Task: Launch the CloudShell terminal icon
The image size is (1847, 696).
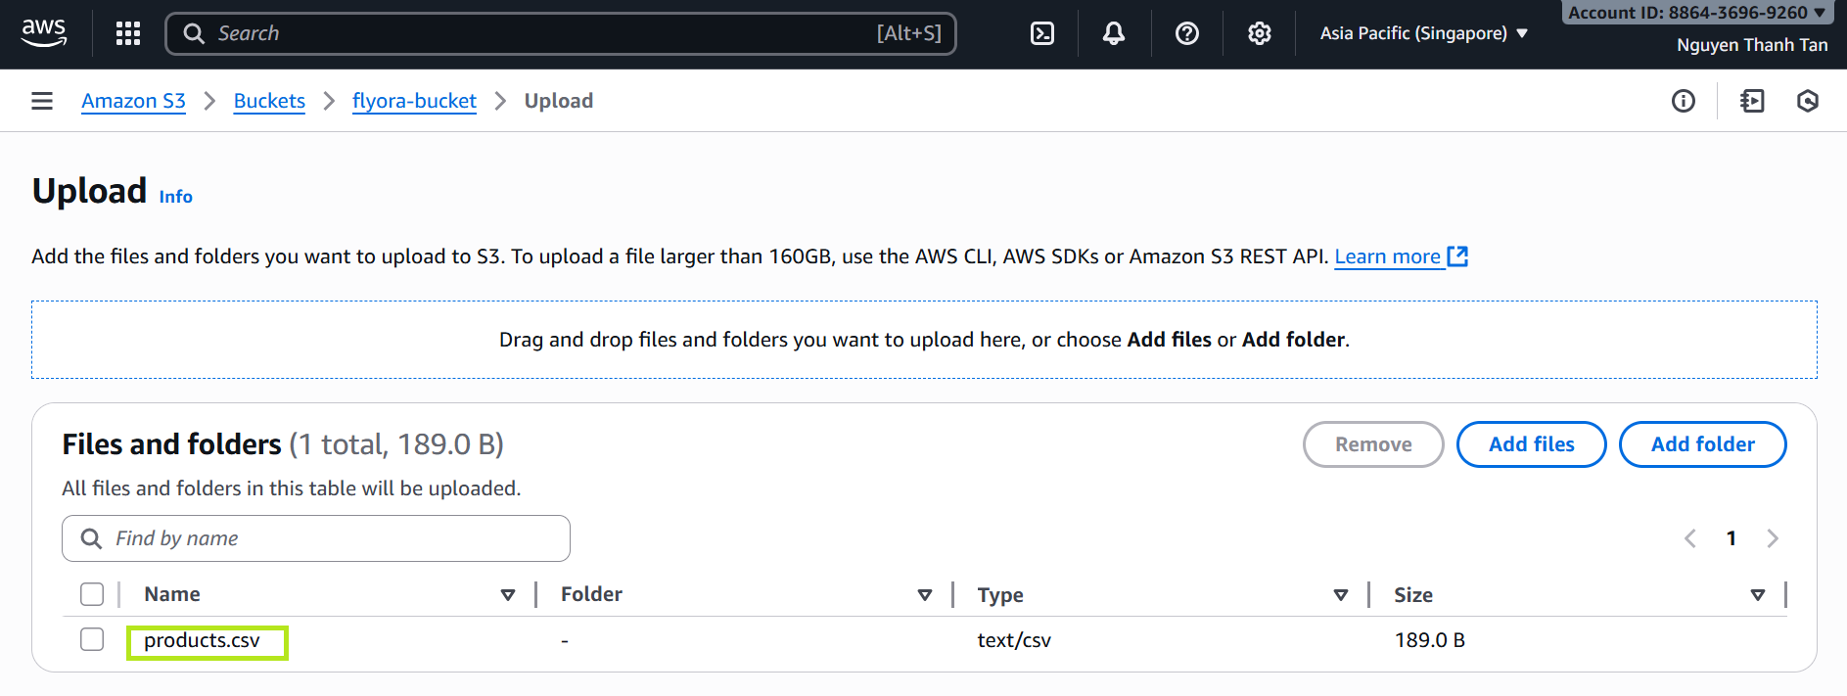Action: (1042, 33)
